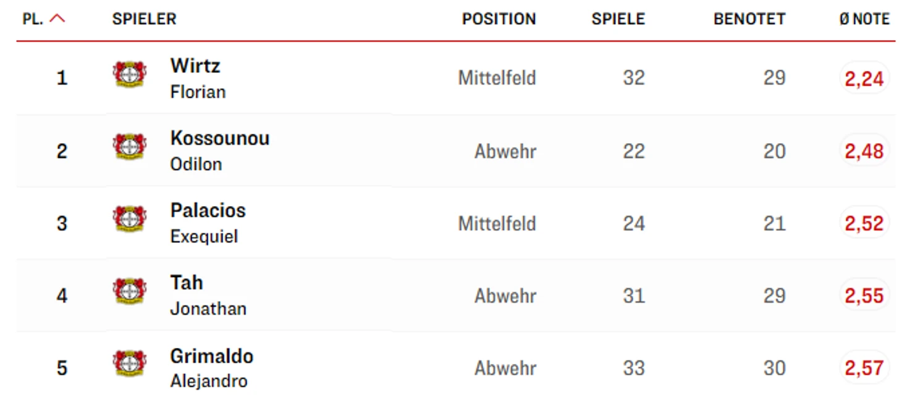Image resolution: width=902 pixels, height=396 pixels.
Task: Click the 2,55 average grade badge
Action: pos(864,296)
